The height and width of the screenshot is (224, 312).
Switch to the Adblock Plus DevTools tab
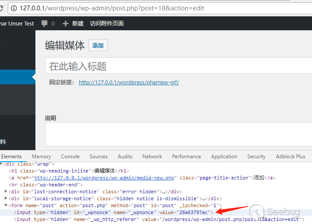pyautogui.click(x=290, y=157)
